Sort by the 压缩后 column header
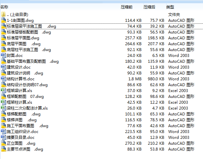203x159 pixels. coord(149,7)
